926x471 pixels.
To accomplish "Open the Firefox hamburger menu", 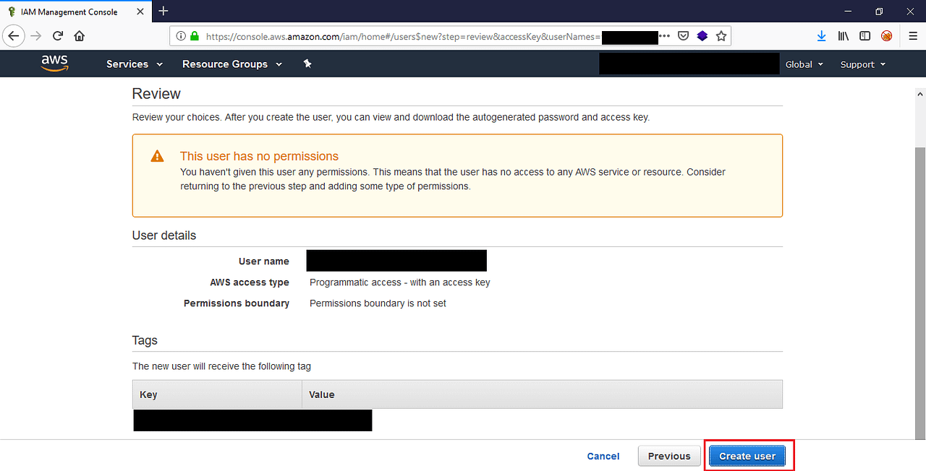I will pos(913,35).
